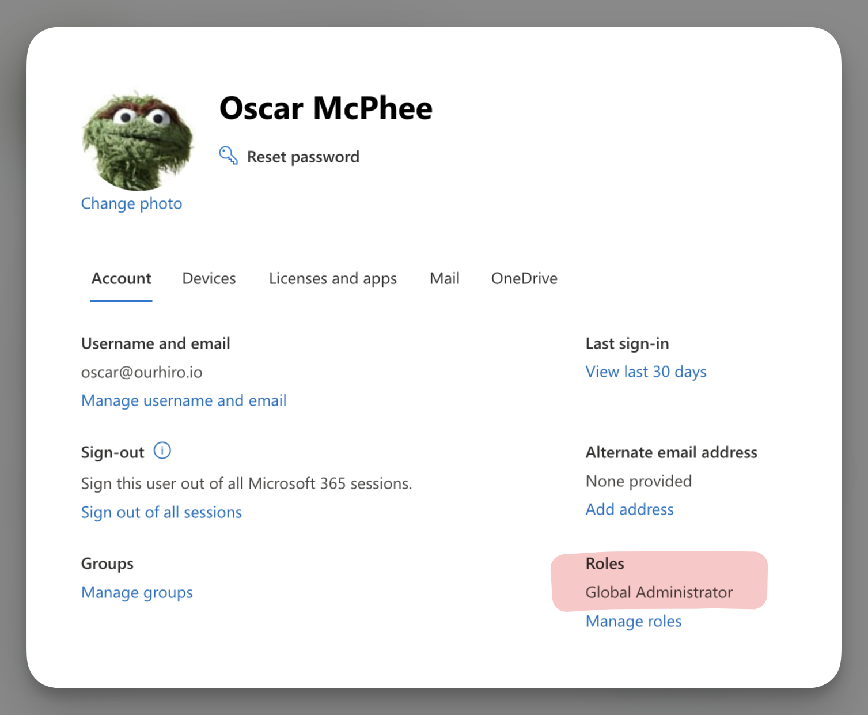Go to the Mail tab
The image size is (868, 715).
(444, 279)
